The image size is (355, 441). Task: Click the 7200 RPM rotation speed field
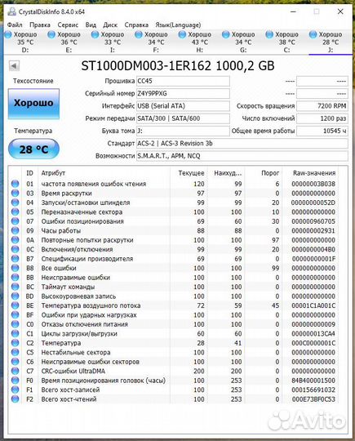tap(322, 106)
